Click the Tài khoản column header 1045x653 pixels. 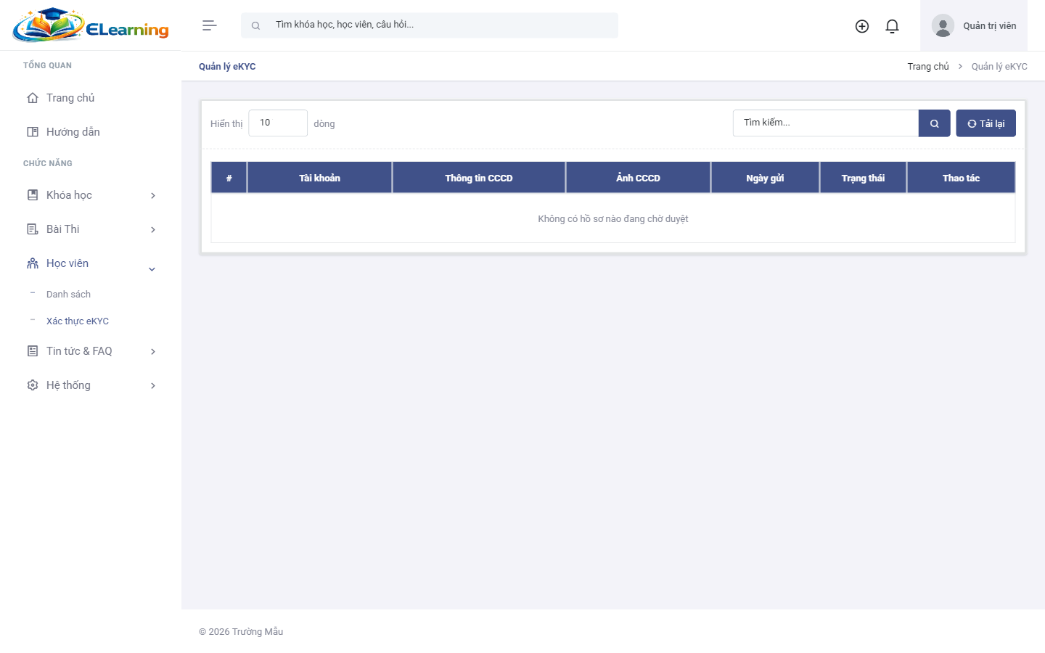pyautogui.click(x=319, y=178)
